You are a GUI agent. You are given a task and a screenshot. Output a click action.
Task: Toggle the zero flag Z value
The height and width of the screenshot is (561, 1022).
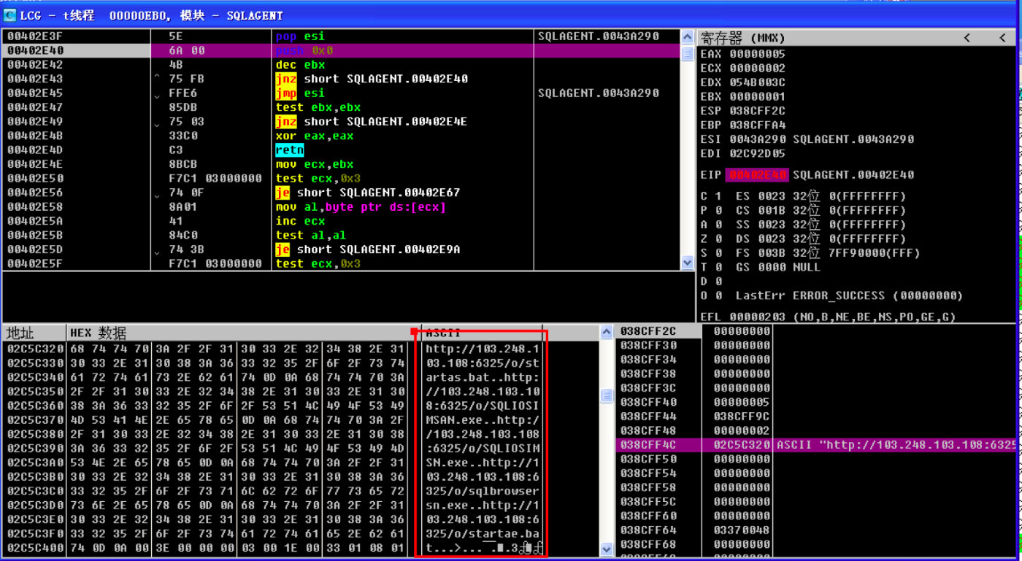point(718,239)
